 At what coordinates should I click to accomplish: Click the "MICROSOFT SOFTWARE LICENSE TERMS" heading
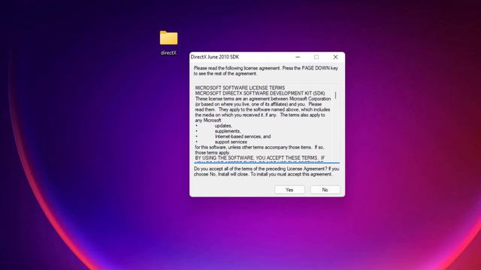(x=240, y=88)
